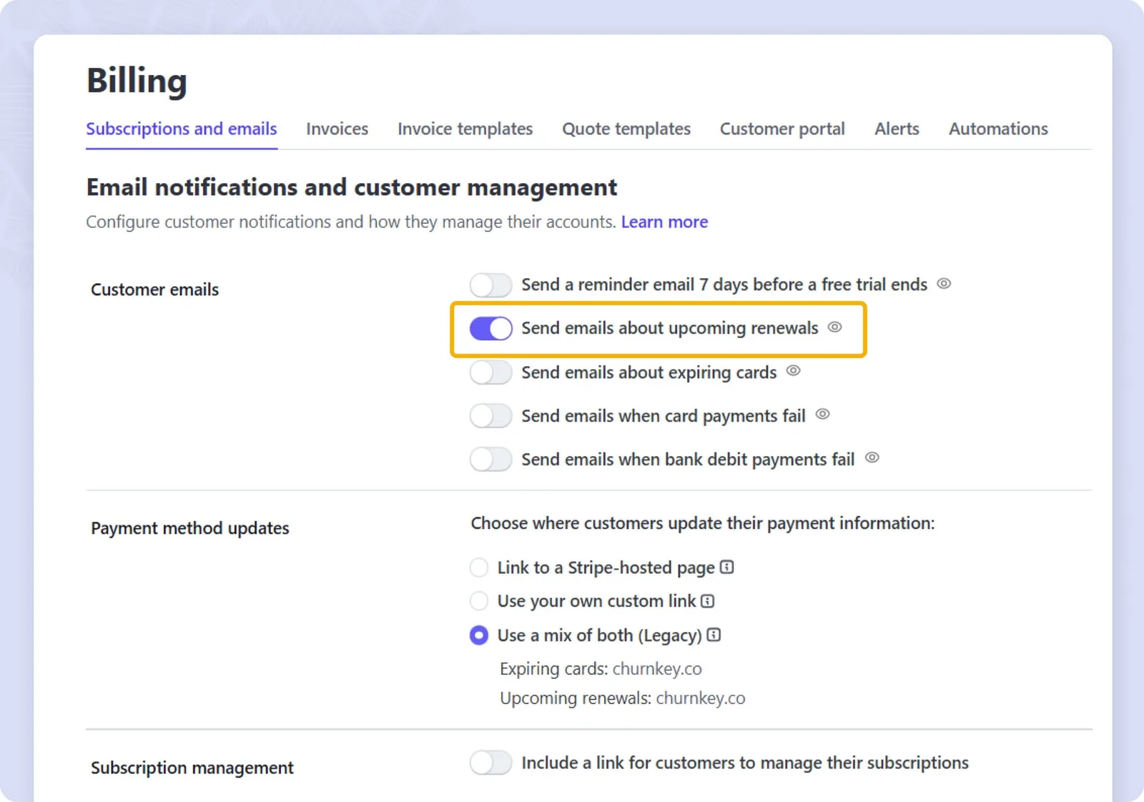Open the Customer portal tab

coord(782,129)
